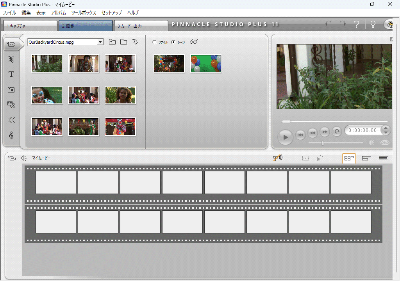The width and height of the screenshot is (400, 281).
Task: Select the balloons on green background thumbnail
Action: 206,64
